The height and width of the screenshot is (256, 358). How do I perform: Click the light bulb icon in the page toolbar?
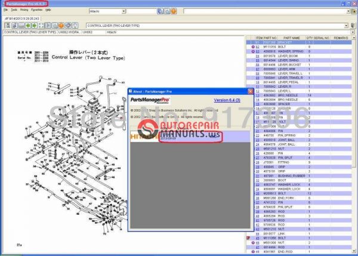tap(75, 25)
